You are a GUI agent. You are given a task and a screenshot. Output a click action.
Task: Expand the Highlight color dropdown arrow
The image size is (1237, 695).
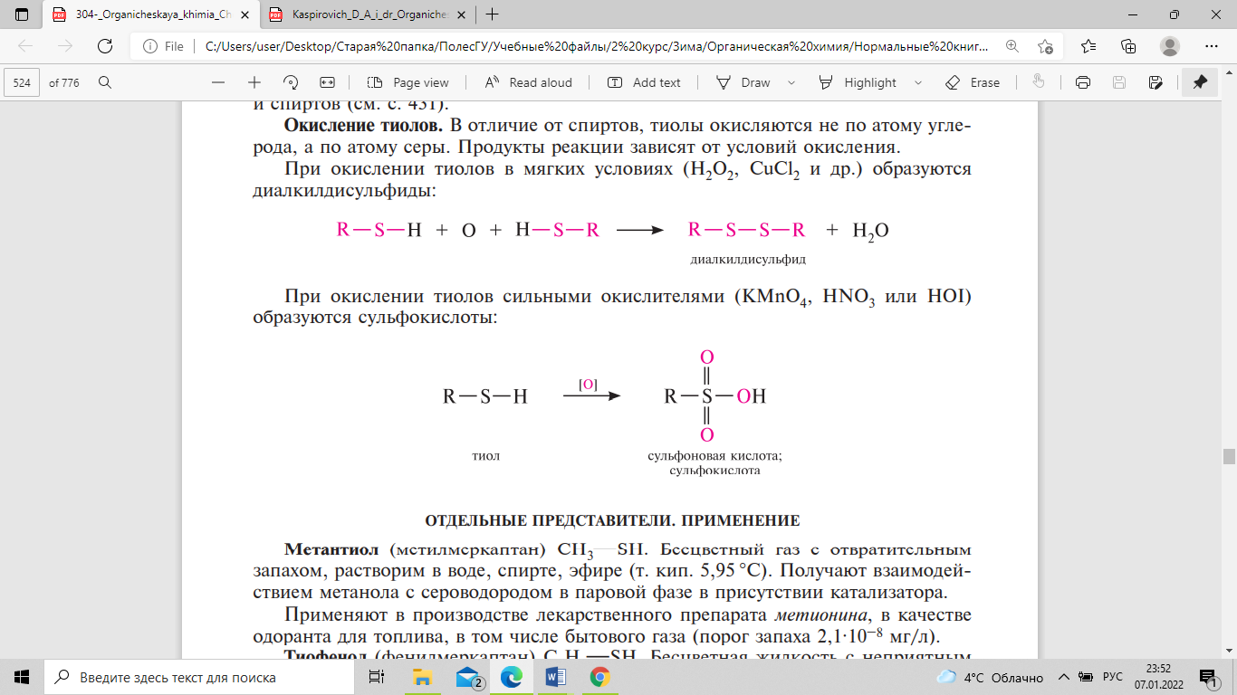(917, 82)
